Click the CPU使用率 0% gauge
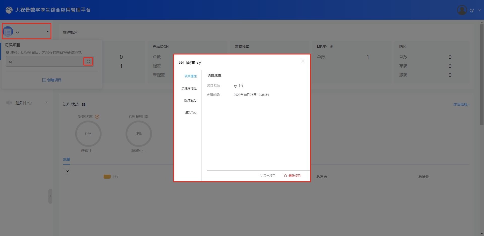This screenshot has height=236, width=484. pyautogui.click(x=139, y=134)
